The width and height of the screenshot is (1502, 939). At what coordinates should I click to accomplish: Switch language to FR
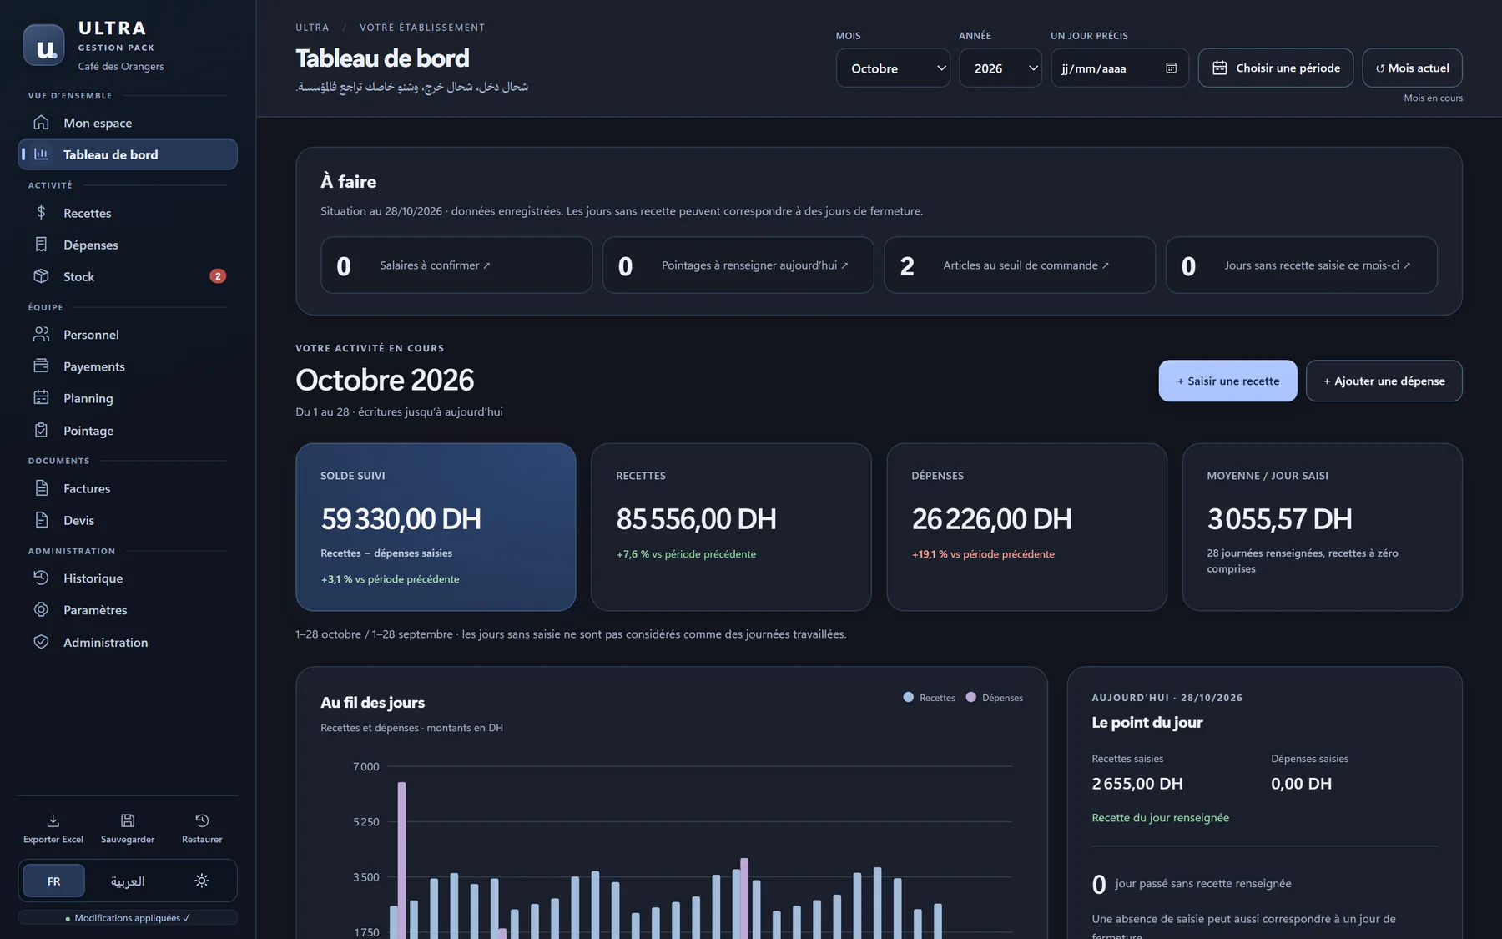tap(53, 881)
